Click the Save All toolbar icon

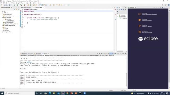click(x=7, y=5)
